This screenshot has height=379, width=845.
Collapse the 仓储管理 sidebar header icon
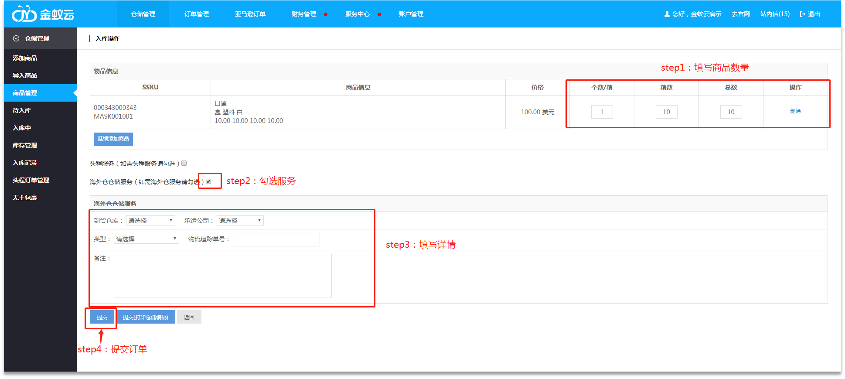click(16, 38)
